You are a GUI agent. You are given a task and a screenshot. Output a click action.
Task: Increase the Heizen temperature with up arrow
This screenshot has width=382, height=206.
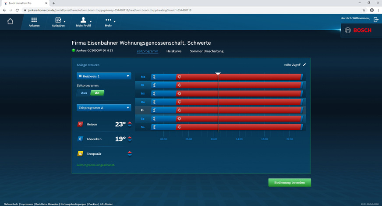coord(130,123)
